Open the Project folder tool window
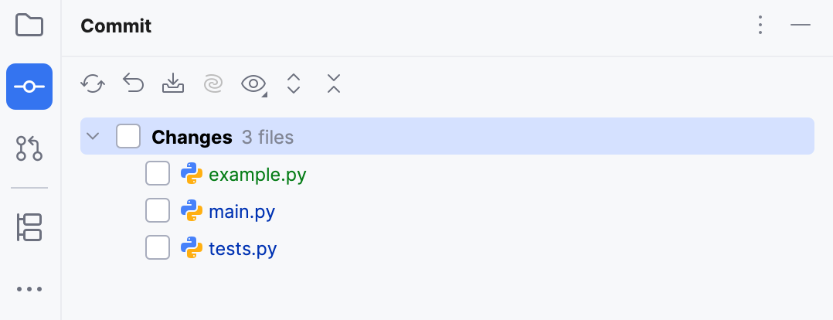 29,26
